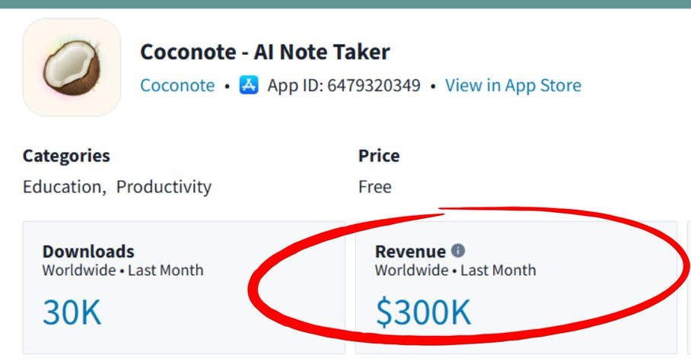This screenshot has width=691, height=361.
Task: Click the Price heading
Action: coord(379,156)
